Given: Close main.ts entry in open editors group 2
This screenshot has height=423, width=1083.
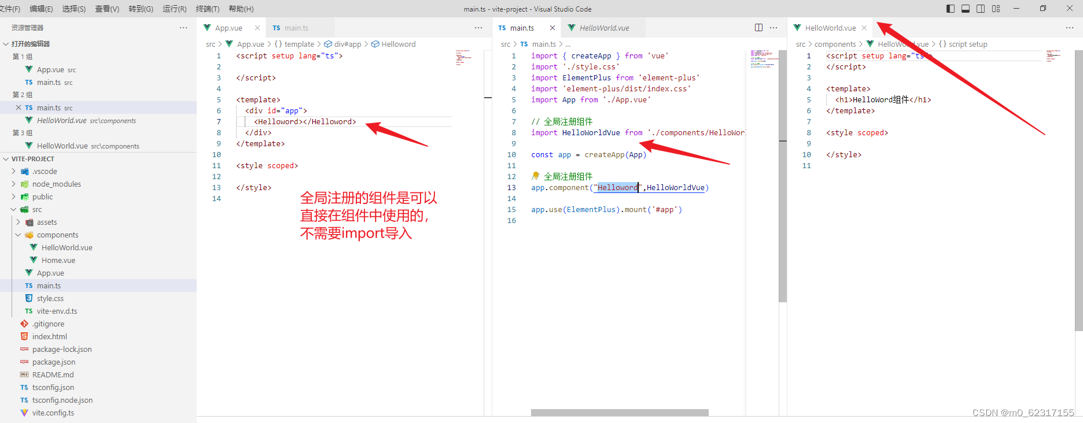Looking at the screenshot, I should tap(19, 107).
